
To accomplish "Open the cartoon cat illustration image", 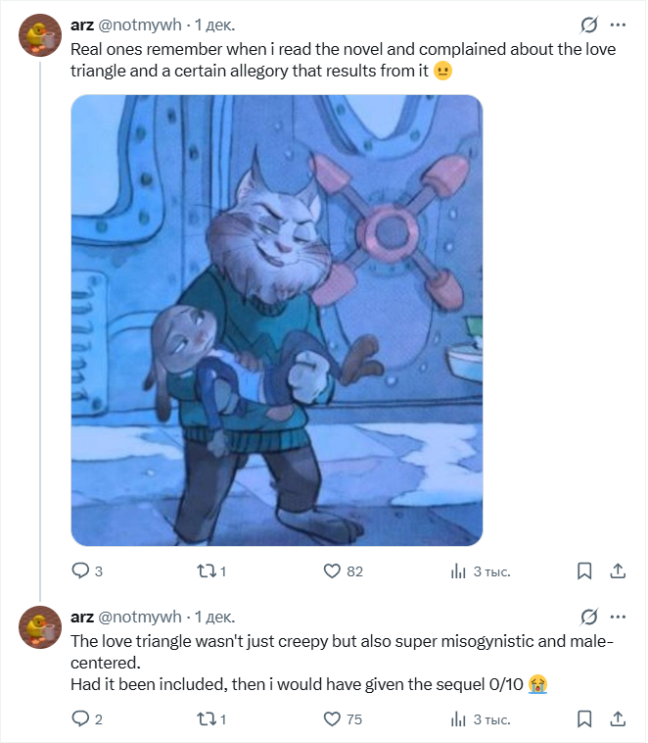I will tap(277, 320).
